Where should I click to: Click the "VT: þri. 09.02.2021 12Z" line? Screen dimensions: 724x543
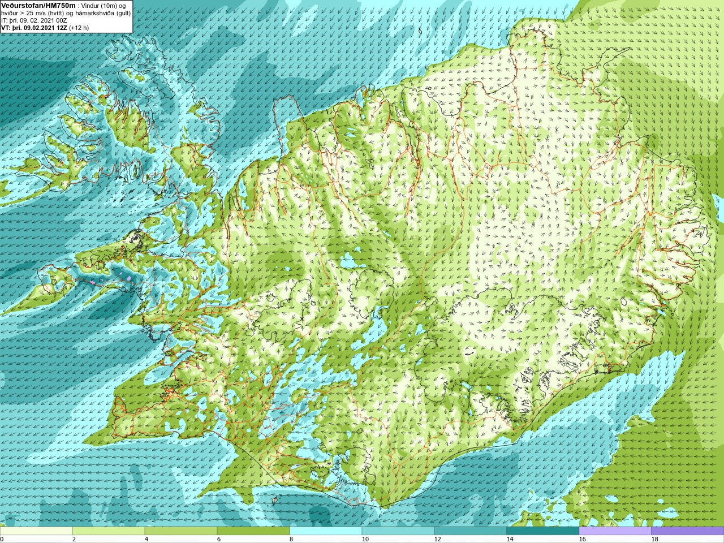(x=45, y=28)
